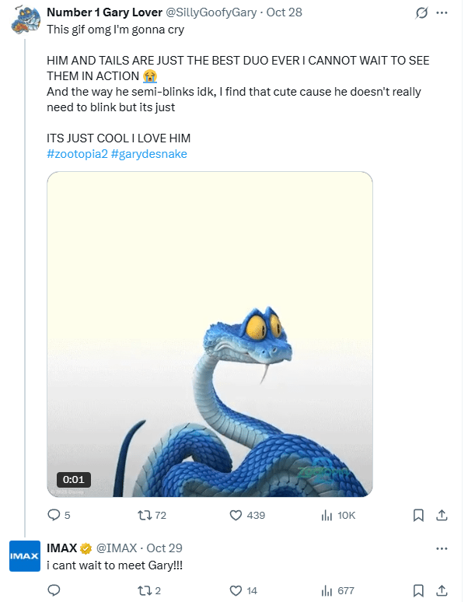
Task: Open more options on the IMAX reply
Action: click(442, 548)
